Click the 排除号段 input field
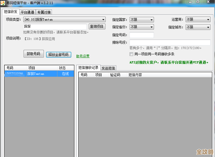The image size is (215, 157). (x=170, y=42)
